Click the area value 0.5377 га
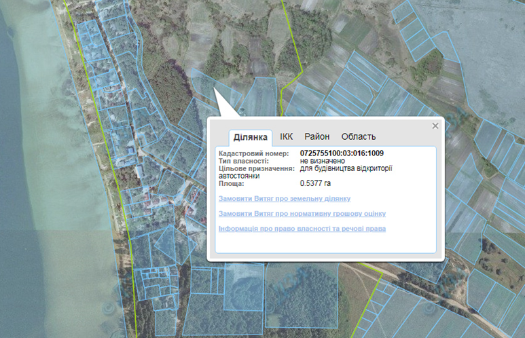This screenshot has width=525, height=338. [315, 183]
